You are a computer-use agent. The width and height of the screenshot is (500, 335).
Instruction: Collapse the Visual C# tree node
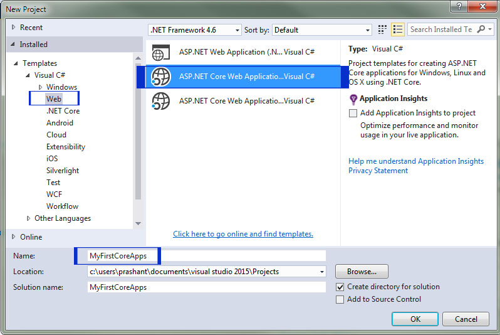28,75
